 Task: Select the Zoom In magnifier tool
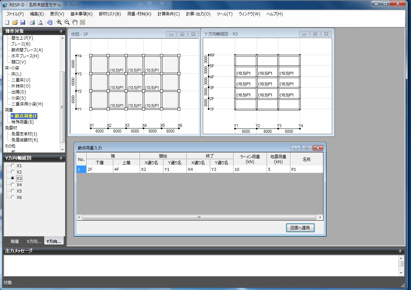59,22
